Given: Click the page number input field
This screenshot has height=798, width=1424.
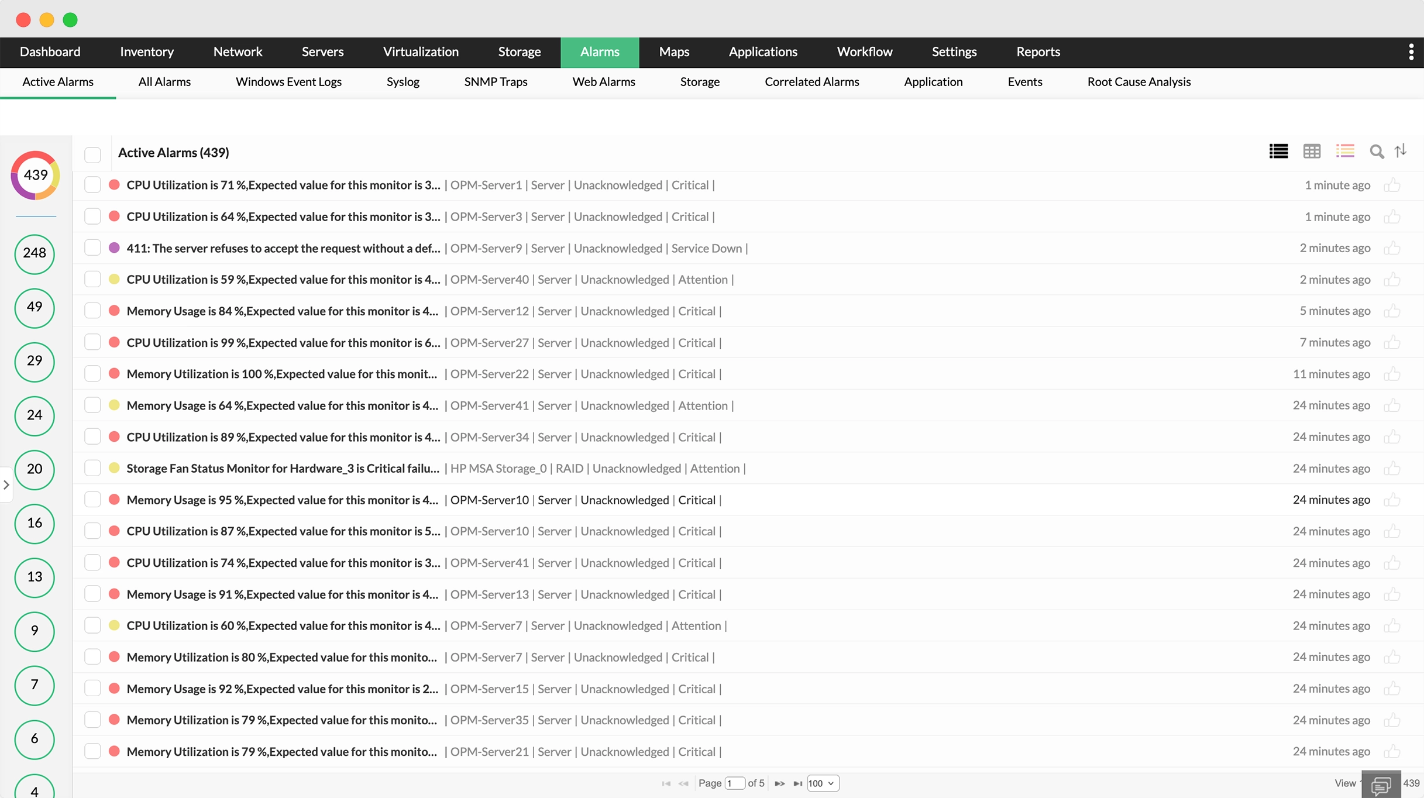Looking at the screenshot, I should point(734,783).
